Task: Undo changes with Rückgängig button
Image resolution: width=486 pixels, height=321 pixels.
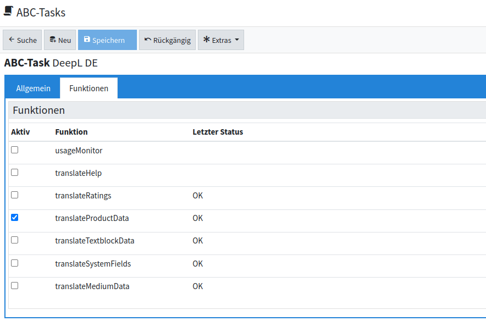Action: (x=167, y=40)
